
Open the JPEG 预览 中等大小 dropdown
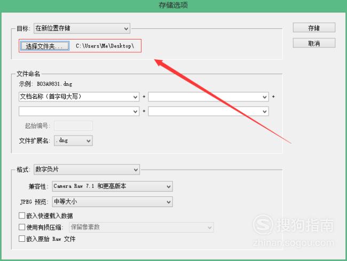[113, 202]
